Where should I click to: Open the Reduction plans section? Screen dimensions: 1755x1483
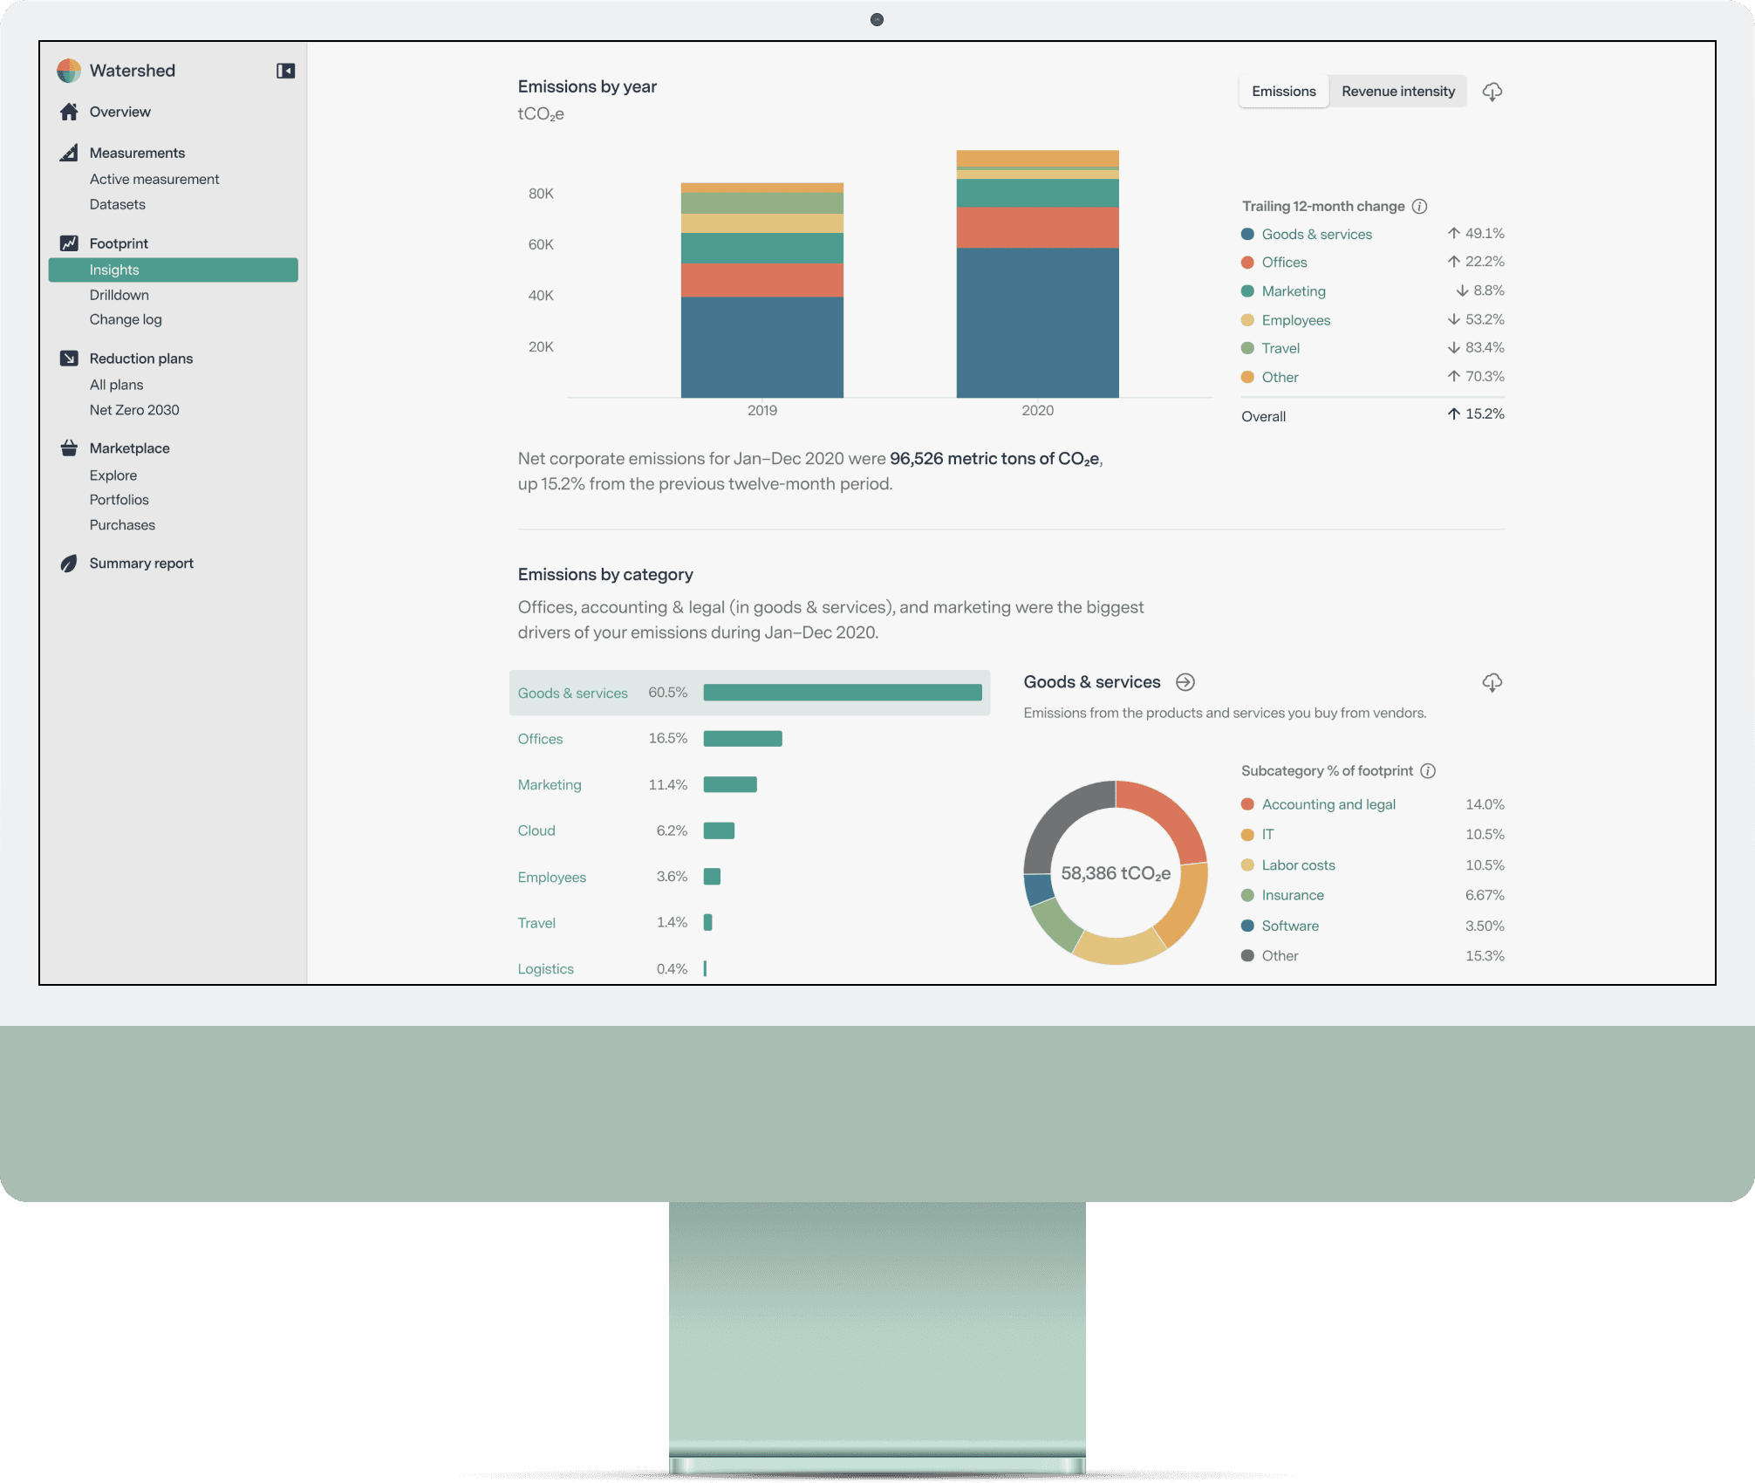pos(140,359)
